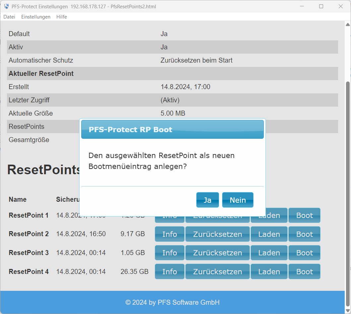The width and height of the screenshot is (351, 314).
Task: Decline dialog with the Nein button
Action: point(238,200)
